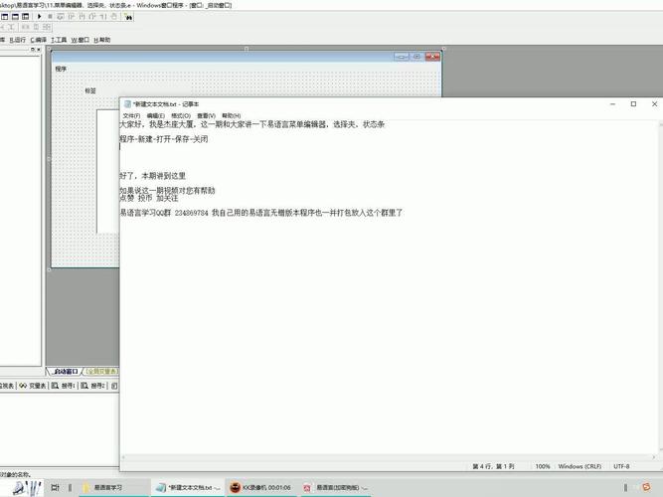Screen dimensions: 663x497
Task: Click UTF-8 encoding status entry
Action: point(621,466)
